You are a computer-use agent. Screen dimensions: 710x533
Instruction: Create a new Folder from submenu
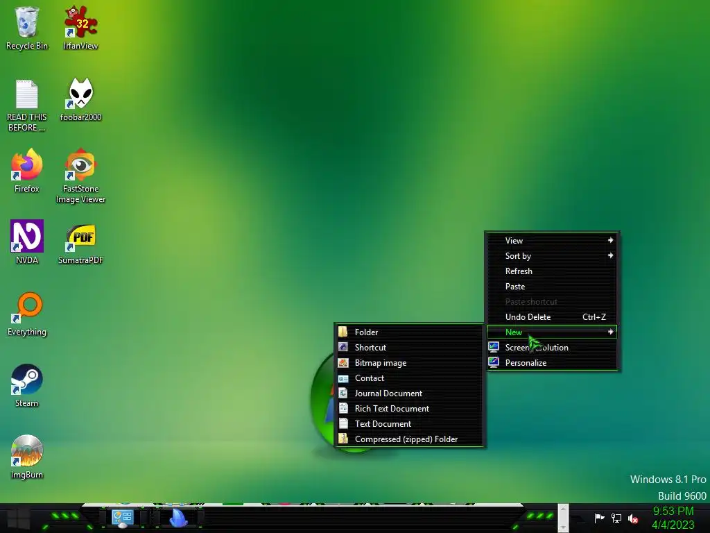point(410,332)
